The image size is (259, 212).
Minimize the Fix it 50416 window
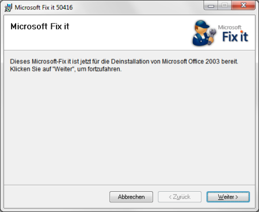point(211,5)
